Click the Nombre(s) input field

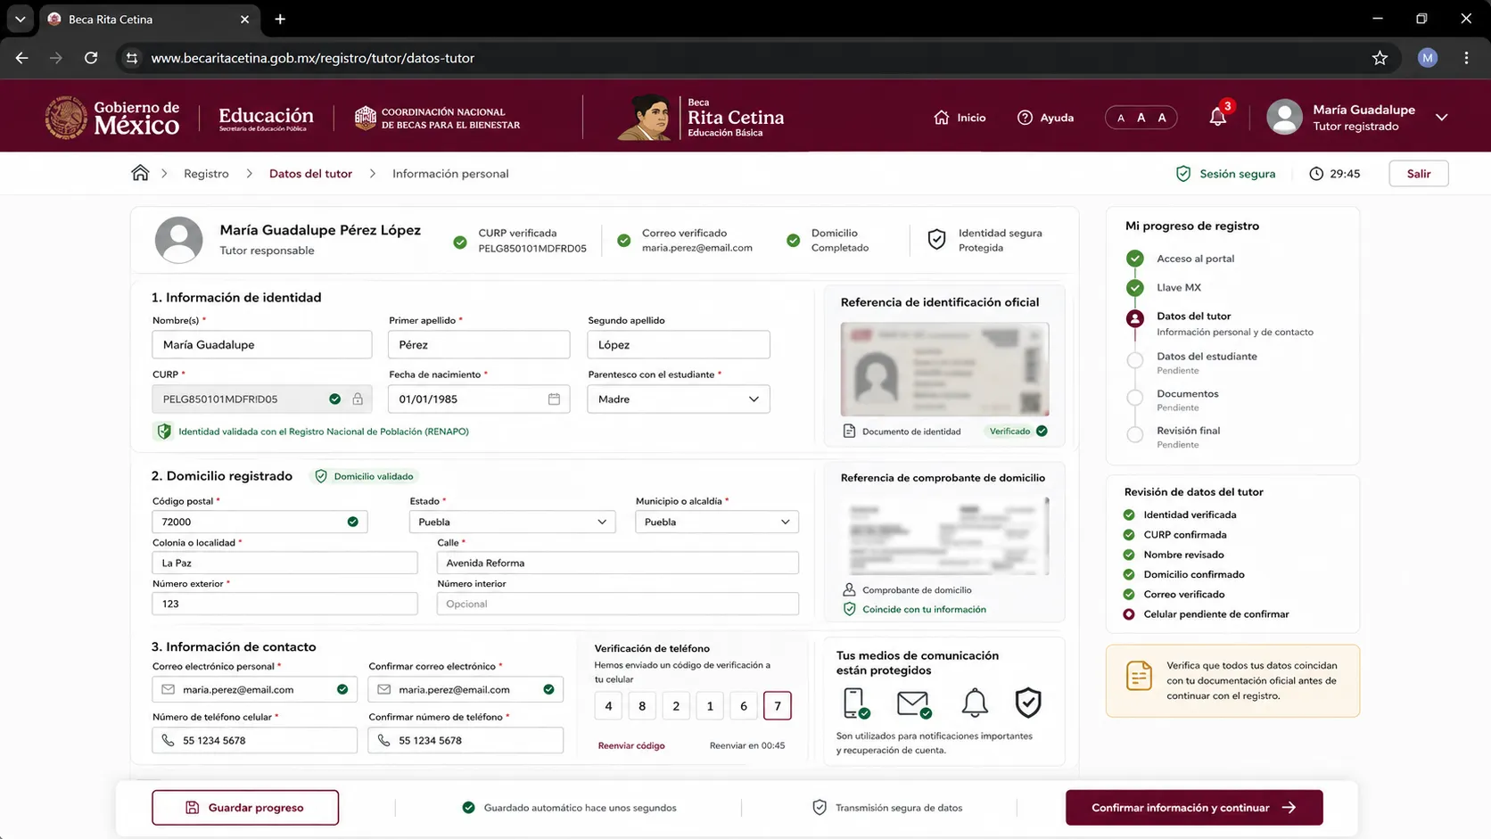click(262, 344)
